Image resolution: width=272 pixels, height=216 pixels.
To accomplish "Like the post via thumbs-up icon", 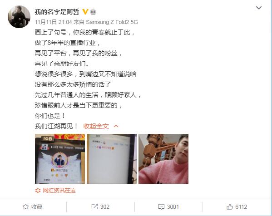I will [229, 206].
